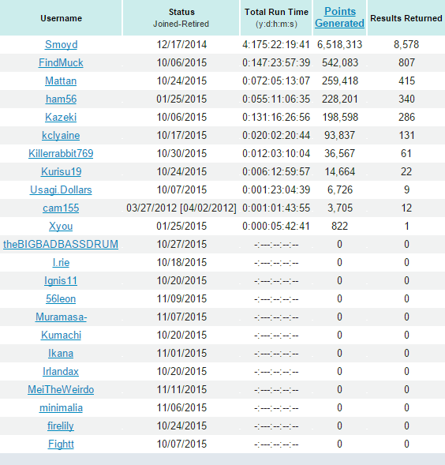Screen dimensions: 445x465
Task: Open the Muramasa- profile link
Action: [61, 317]
